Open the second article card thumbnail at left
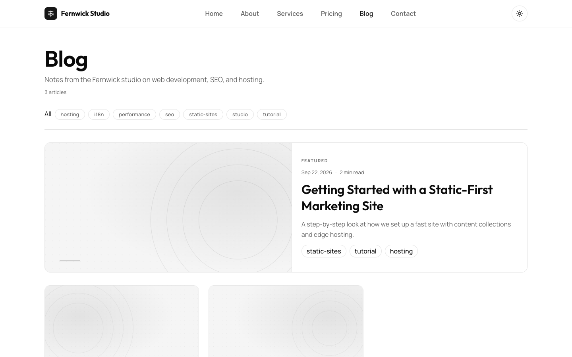 (x=122, y=321)
